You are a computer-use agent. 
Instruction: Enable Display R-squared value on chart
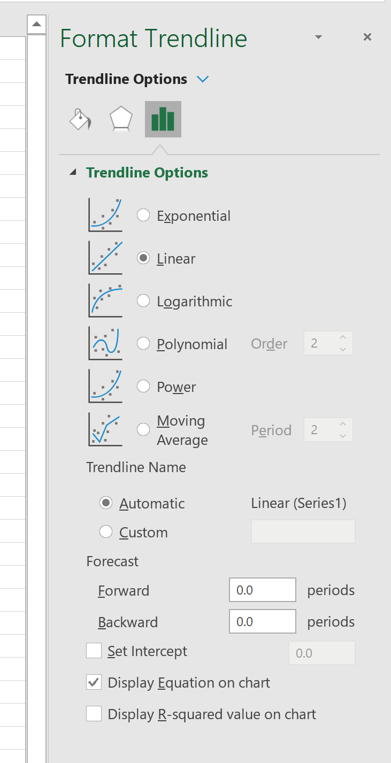[94, 714]
